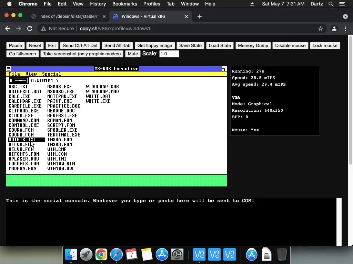Click the Memory Dump button
This screenshot has width=353, height=264.
253,46
